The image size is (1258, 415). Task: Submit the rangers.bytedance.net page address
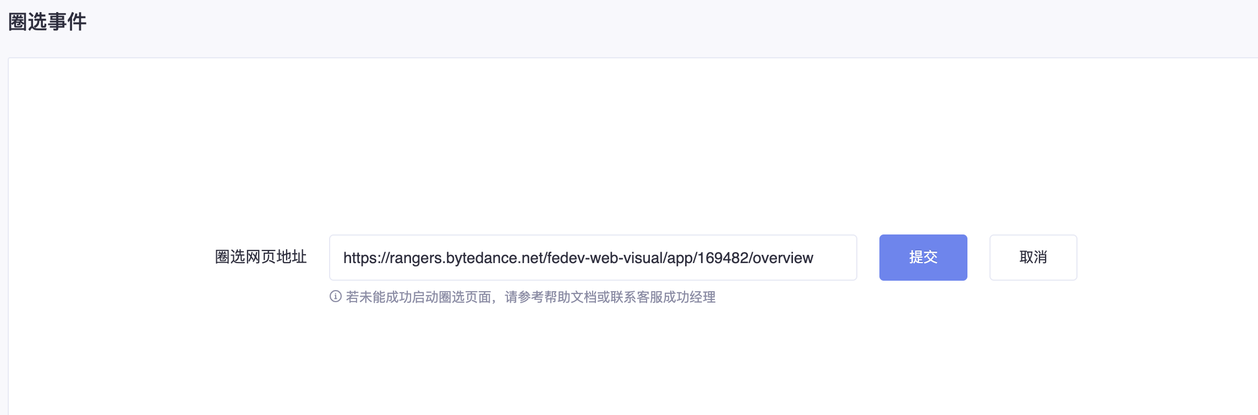[x=923, y=258]
